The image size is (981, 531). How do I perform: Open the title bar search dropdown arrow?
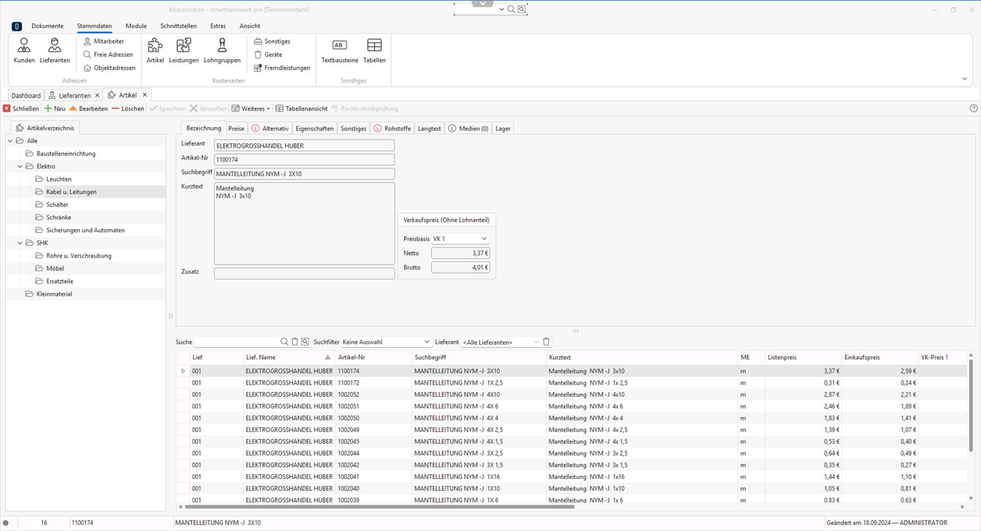[501, 9]
